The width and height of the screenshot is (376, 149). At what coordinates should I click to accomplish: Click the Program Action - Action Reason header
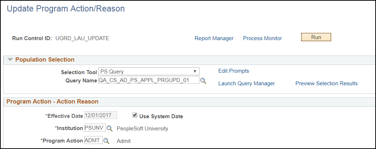click(x=52, y=102)
